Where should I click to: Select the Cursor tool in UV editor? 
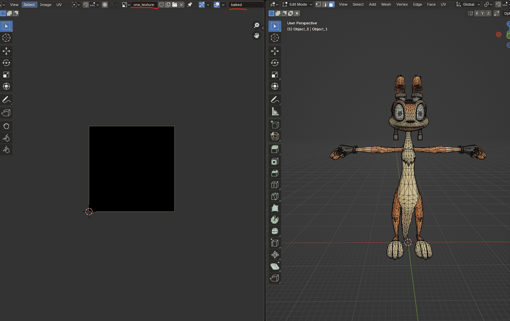(6, 38)
